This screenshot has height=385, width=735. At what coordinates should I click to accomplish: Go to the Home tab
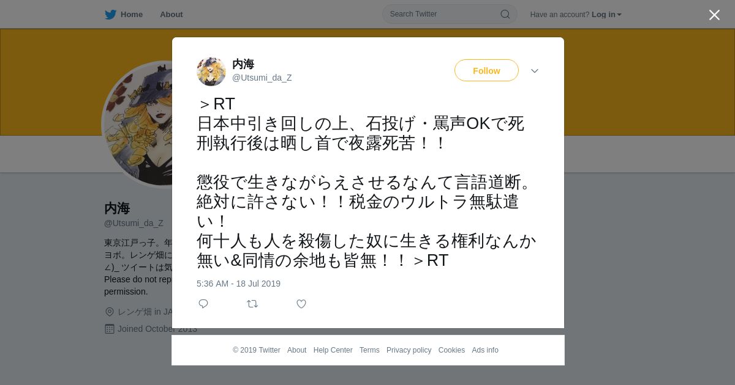(x=124, y=14)
